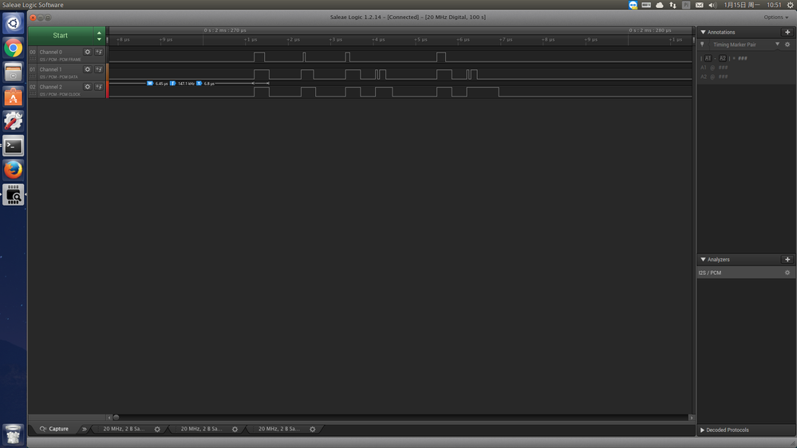Screen dimensions: 797x448
Task: Click the period 6.8 µs measurement
Action: (x=206, y=83)
